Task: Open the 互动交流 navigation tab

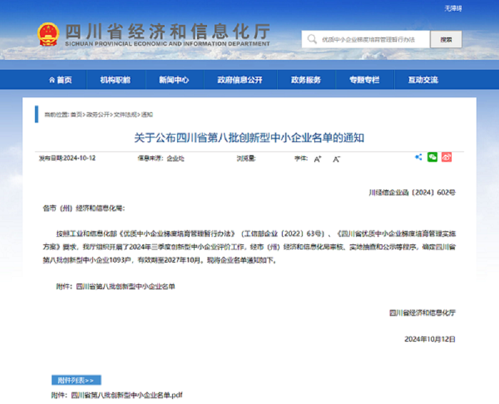Action: tap(423, 80)
